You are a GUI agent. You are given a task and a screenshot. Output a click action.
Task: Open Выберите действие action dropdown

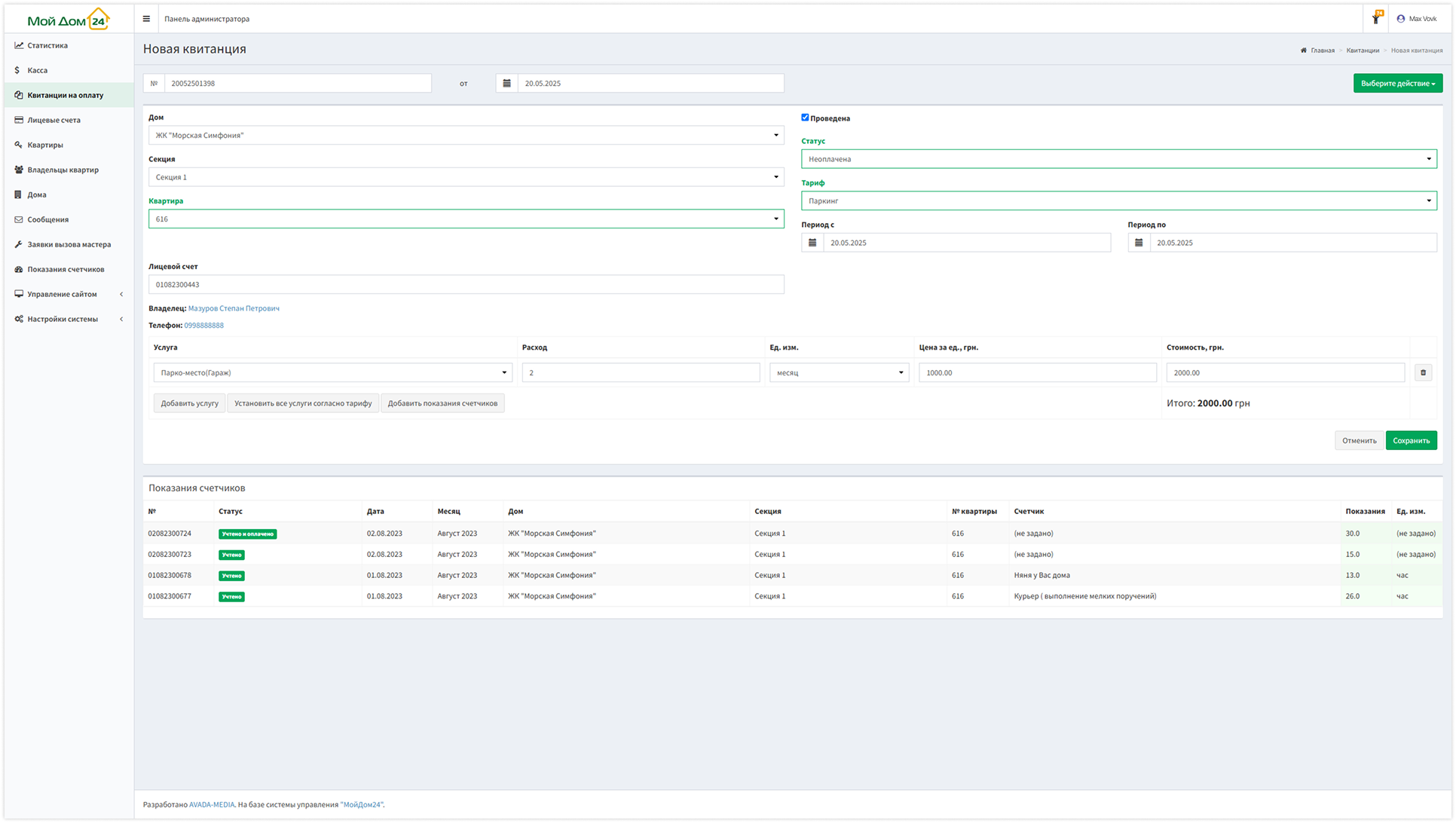click(1397, 84)
